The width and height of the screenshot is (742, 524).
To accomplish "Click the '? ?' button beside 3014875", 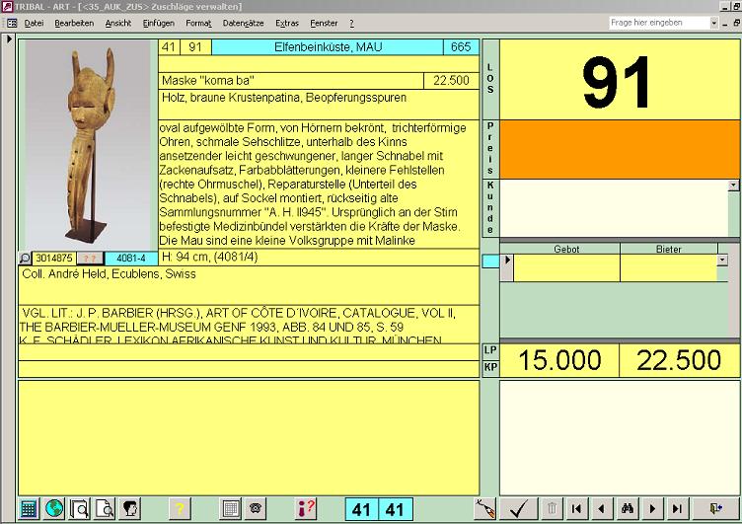I will pyautogui.click(x=91, y=259).
